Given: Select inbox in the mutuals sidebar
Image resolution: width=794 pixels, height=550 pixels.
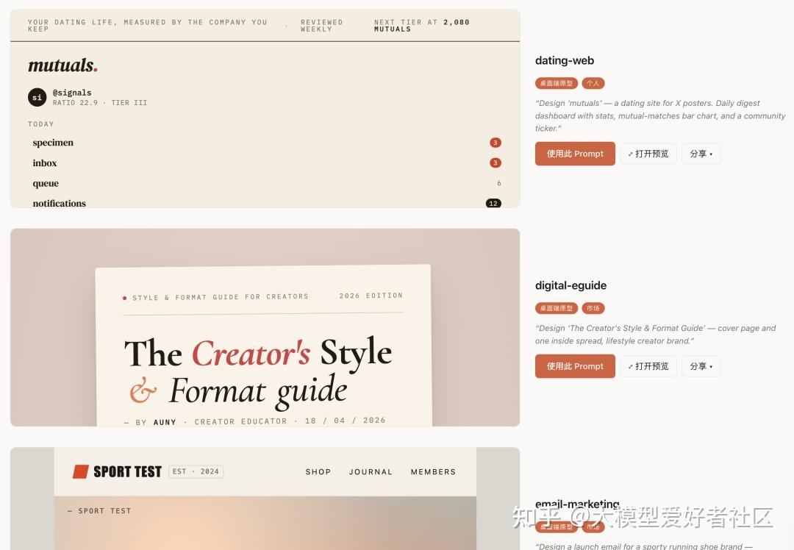Looking at the screenshot, I should (45, 163).
